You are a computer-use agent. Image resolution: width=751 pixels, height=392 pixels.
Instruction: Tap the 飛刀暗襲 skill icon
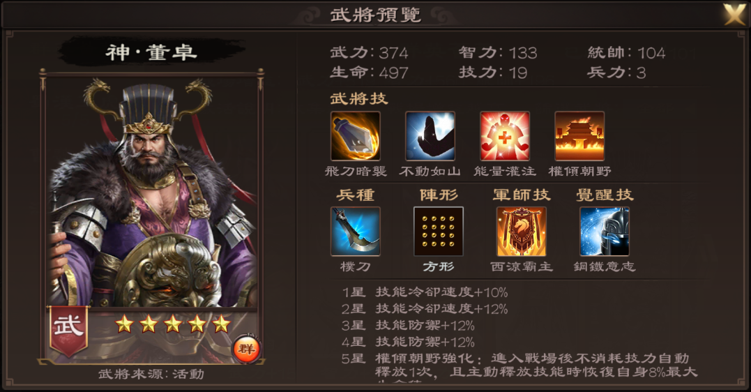coord(356,136)
